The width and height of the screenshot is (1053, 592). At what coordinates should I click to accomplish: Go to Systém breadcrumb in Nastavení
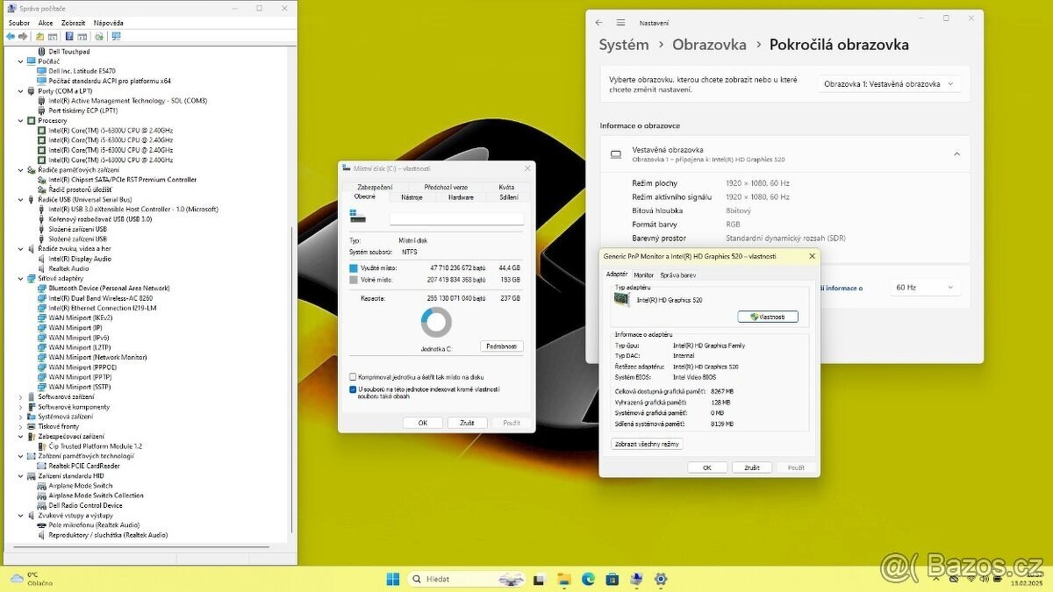[624, 45]
